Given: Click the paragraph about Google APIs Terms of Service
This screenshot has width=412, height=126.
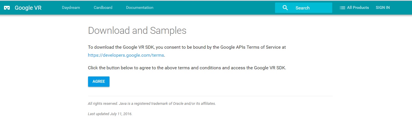Looking at the screenshot, I should coord(187,51).
